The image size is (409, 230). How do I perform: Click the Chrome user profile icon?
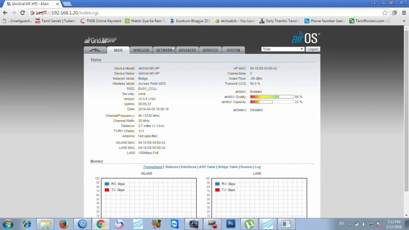point(374,3)
